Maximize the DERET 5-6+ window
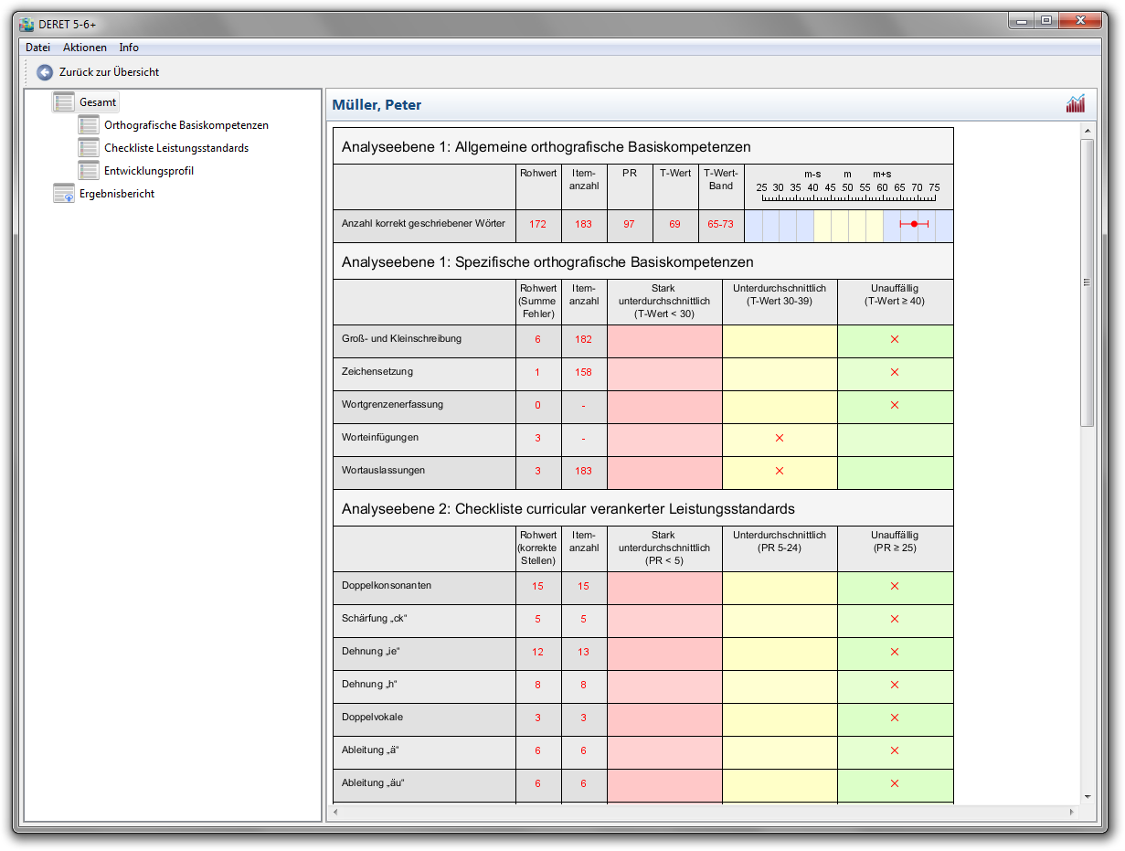 (1046, 20)
